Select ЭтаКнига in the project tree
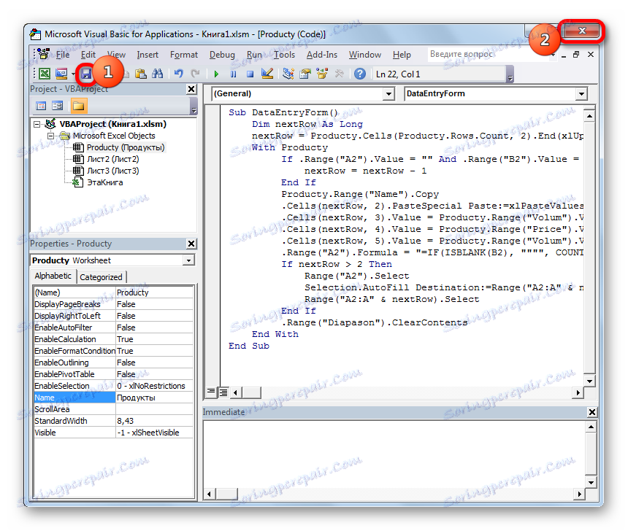This screenshot has height=531, width=628. point(105,182)
